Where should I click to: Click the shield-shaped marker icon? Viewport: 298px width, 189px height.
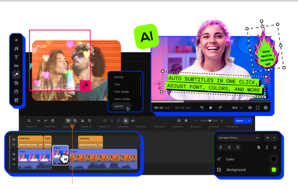[x=89, y=120]
